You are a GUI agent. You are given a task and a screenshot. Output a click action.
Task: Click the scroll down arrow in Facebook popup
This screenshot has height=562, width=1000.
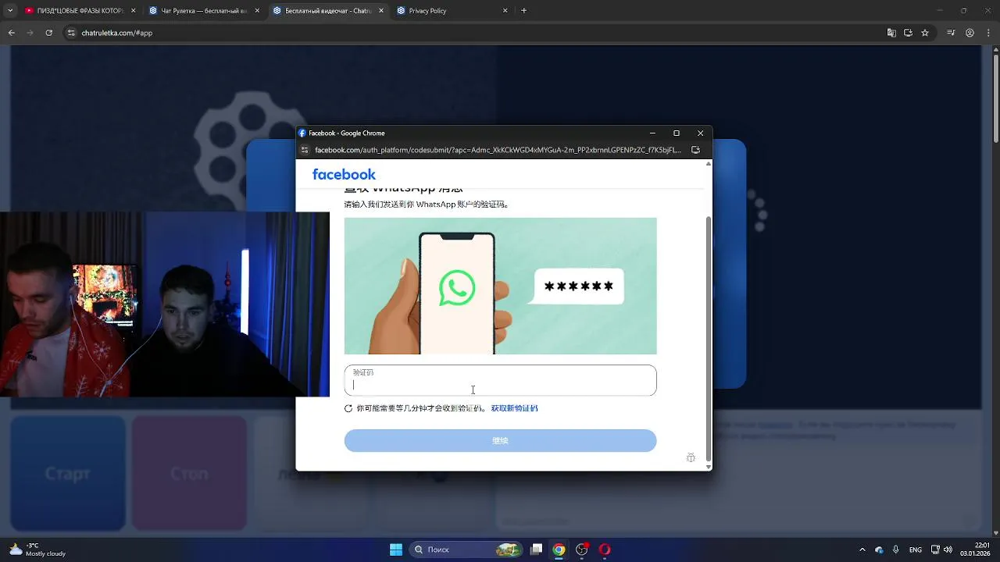click(x=709, y=467)
